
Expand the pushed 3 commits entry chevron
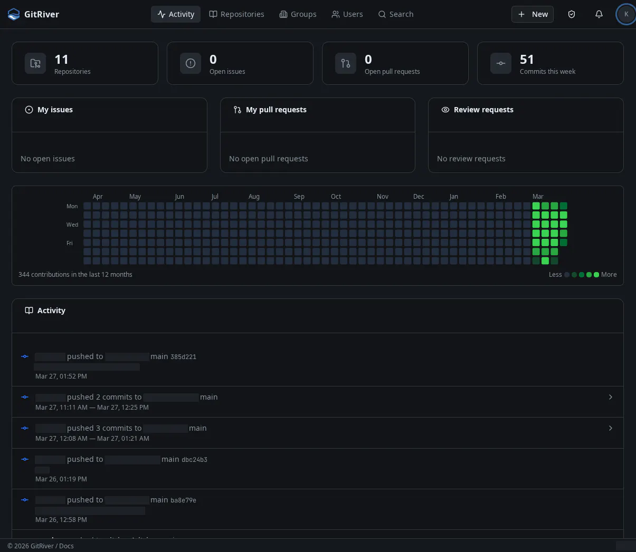(x=610, y=428)
